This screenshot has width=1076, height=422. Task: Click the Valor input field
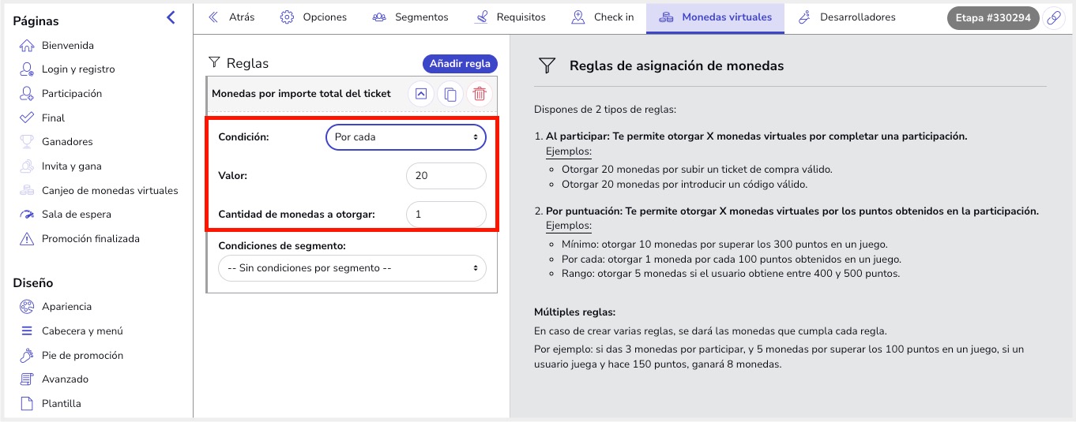click(446, 176)
